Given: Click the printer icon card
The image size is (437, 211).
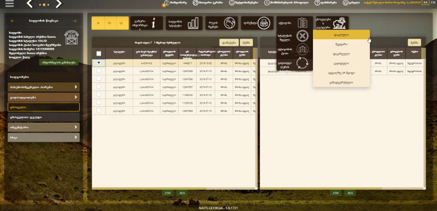Looking at the screenshot, I should 257,23.
